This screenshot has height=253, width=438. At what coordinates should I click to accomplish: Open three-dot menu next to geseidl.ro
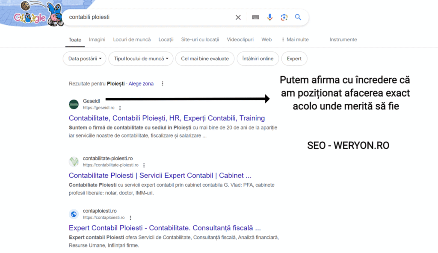(x=120, y=108)
